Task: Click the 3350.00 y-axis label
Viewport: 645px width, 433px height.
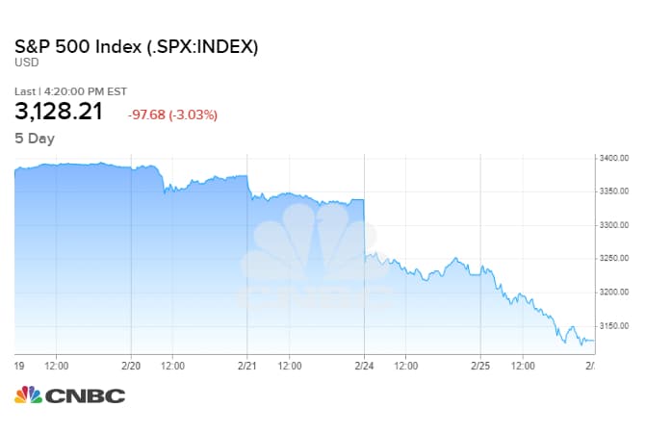Action: point(613,191)
